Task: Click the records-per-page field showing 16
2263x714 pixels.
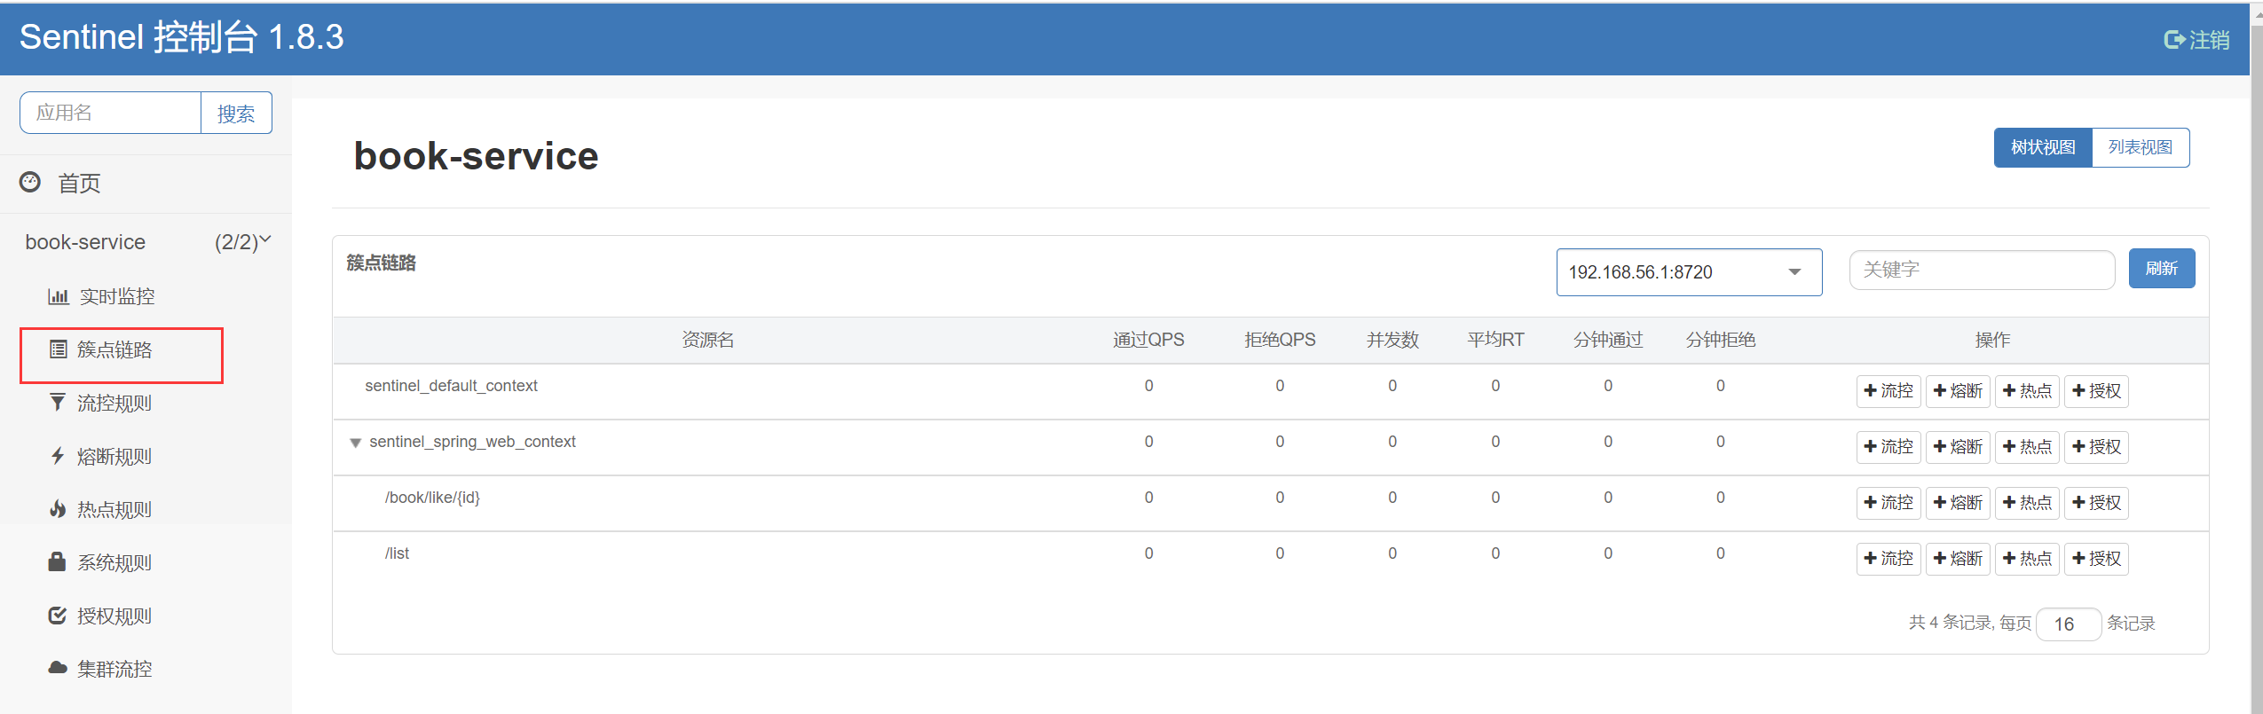Action: (x=2069, y=624)
